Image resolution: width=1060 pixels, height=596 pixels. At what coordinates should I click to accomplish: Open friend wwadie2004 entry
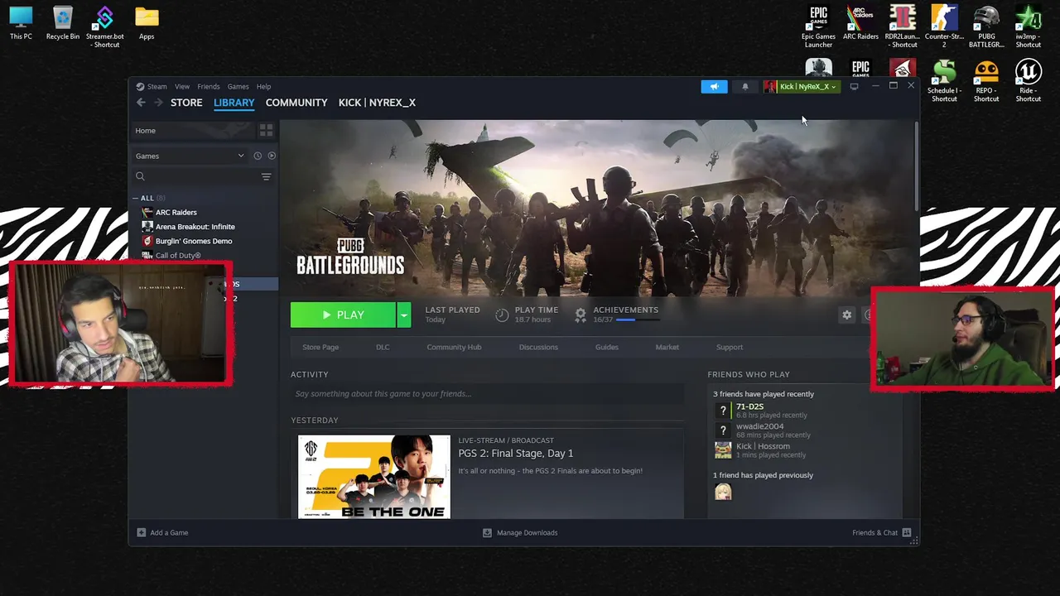762,430
